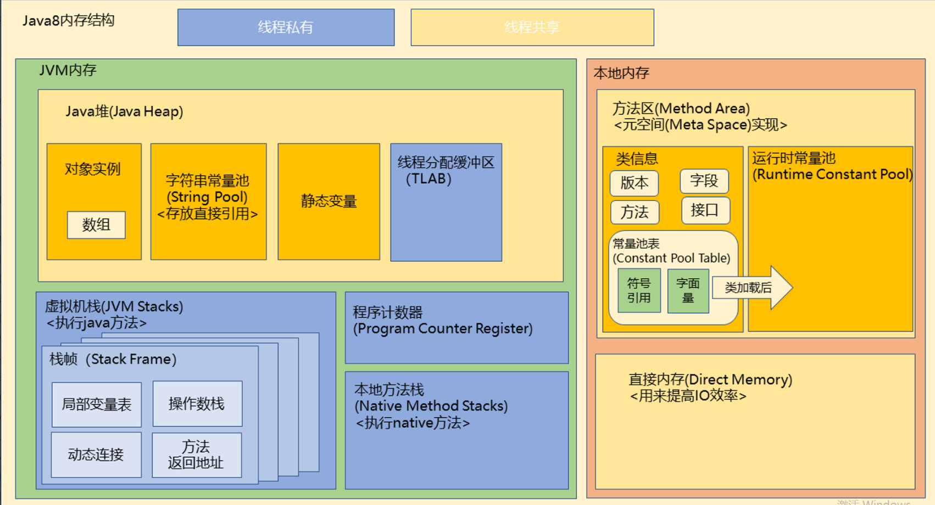Click the 程序计数器 (Program Counter Register) block
The width and height of the screenshot is (935, 505).
(456, 328)
